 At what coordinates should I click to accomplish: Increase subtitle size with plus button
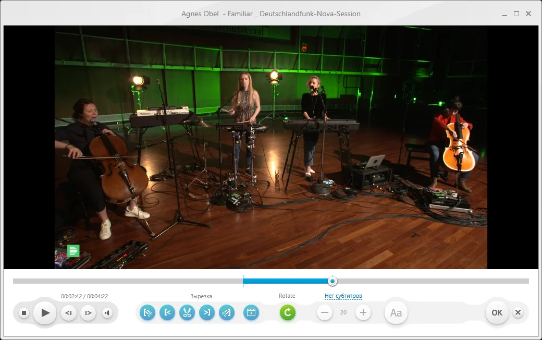click(x=363, y=313)
